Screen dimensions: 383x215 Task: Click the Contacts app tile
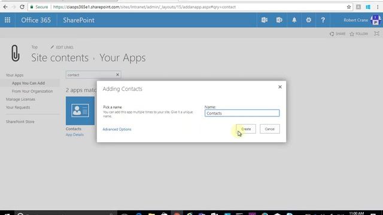pos(80,110)
